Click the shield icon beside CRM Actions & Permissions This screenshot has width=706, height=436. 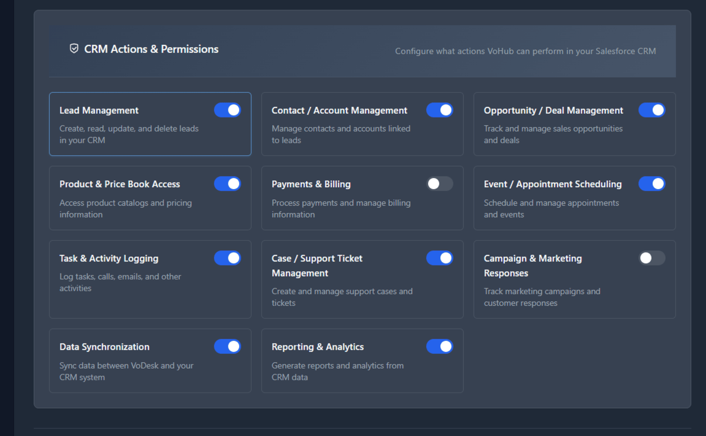tap(74, 48)
